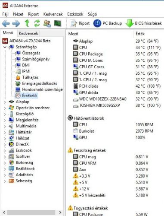Screen dimensions: 164x216
Task: Click the Mező column header
Action: (73, 34)
